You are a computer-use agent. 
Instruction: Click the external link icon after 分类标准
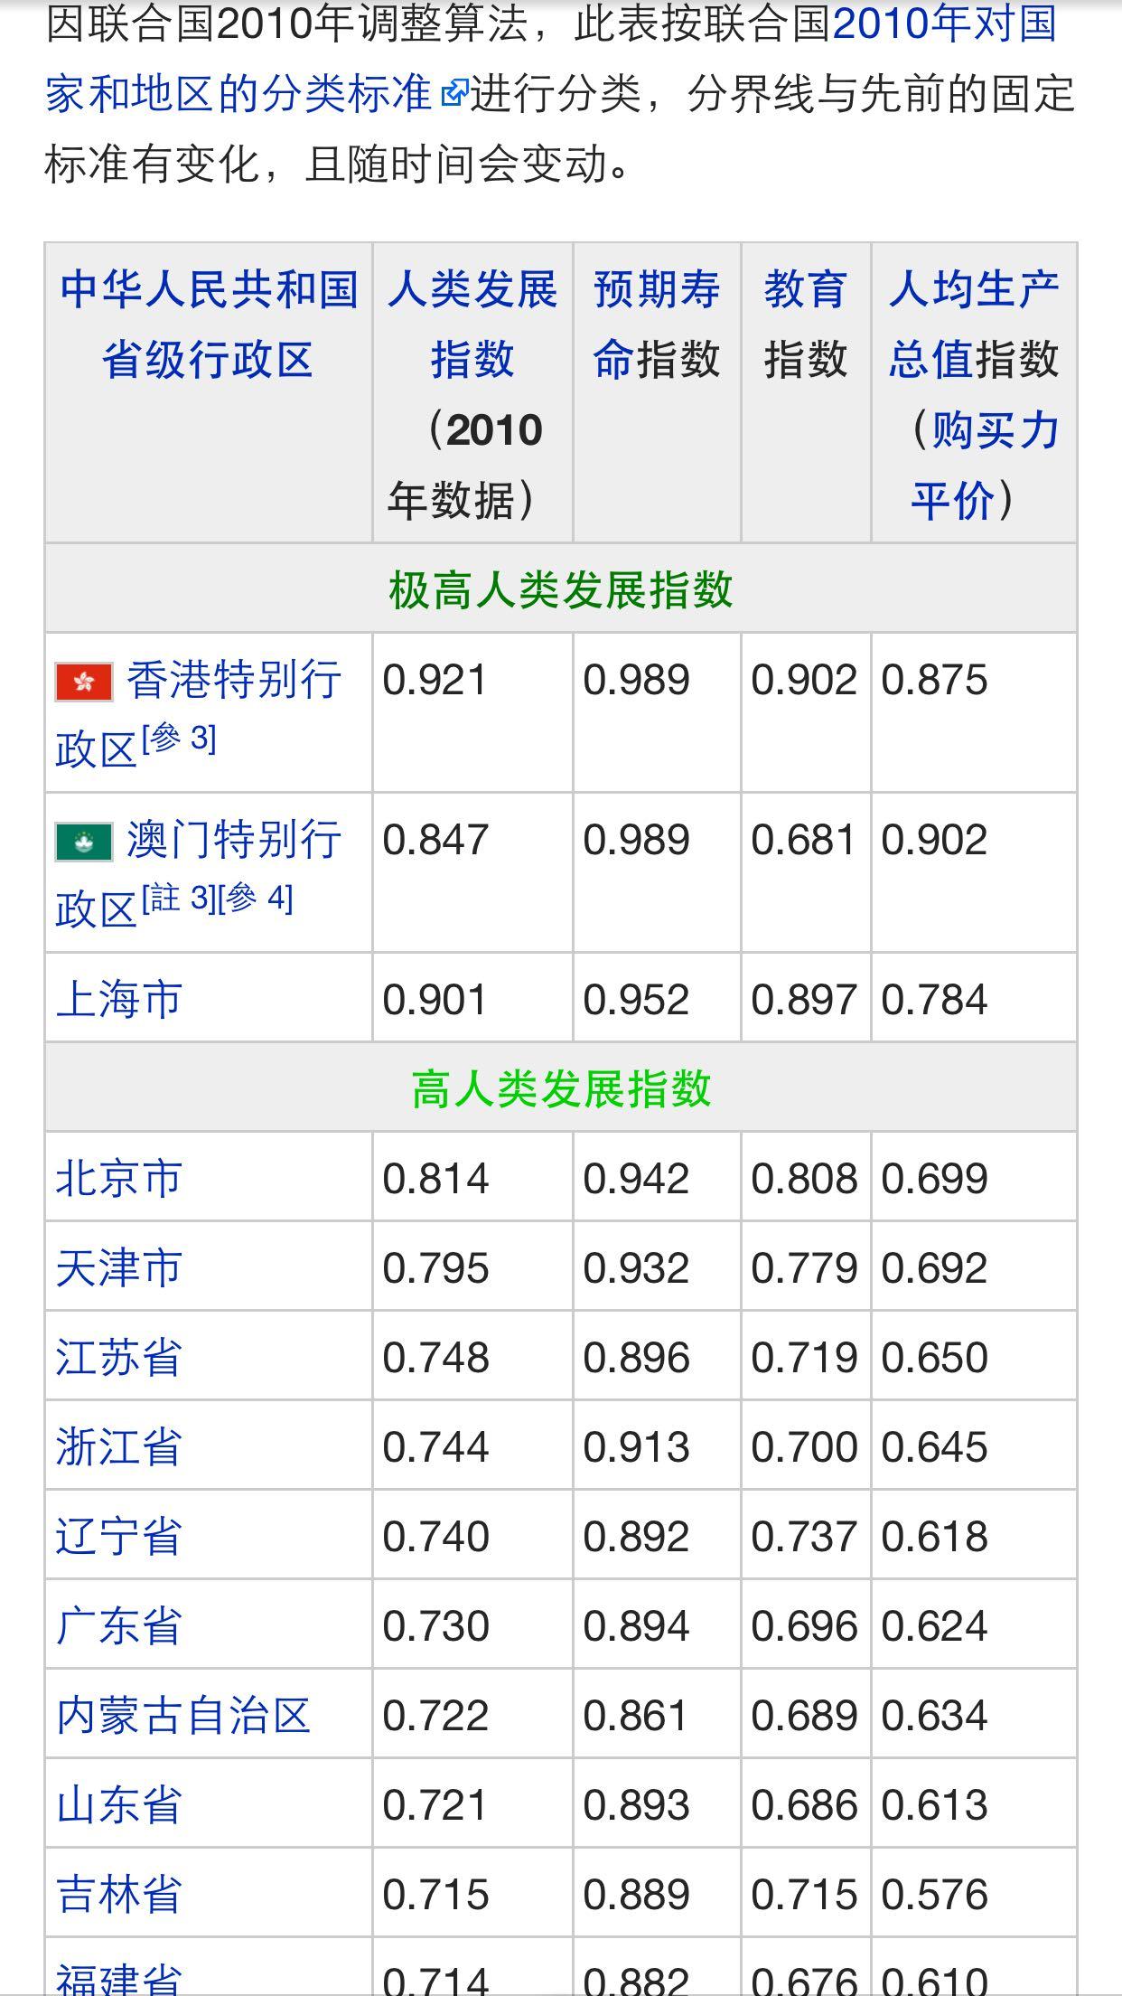(x=454, y=93)
